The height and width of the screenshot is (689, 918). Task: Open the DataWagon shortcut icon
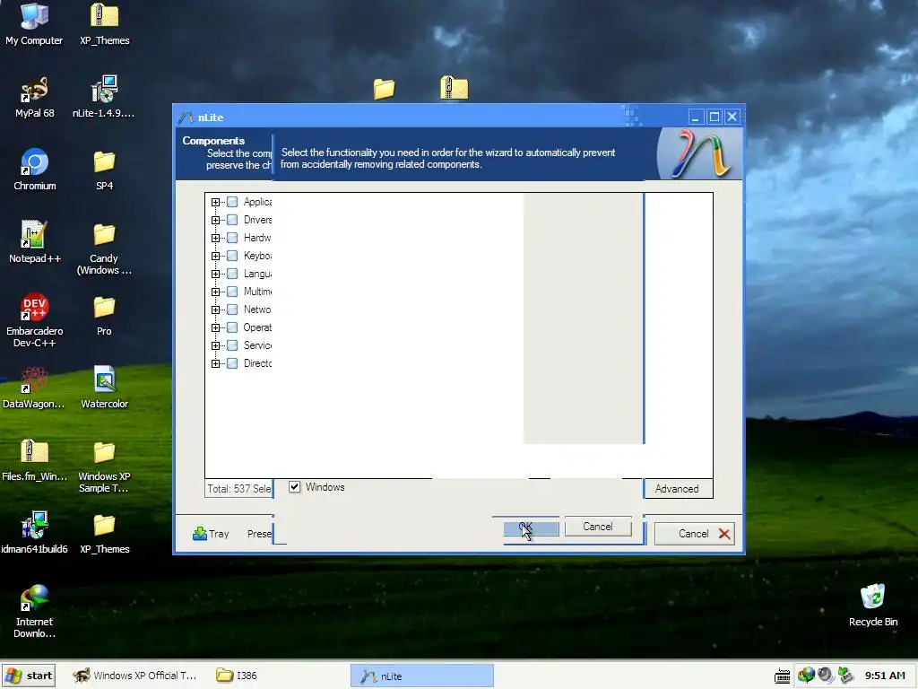(x=34, y=388)
